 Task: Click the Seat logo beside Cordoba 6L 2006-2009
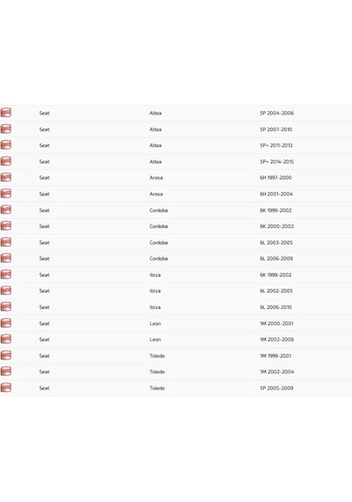(x=6, y=258)
